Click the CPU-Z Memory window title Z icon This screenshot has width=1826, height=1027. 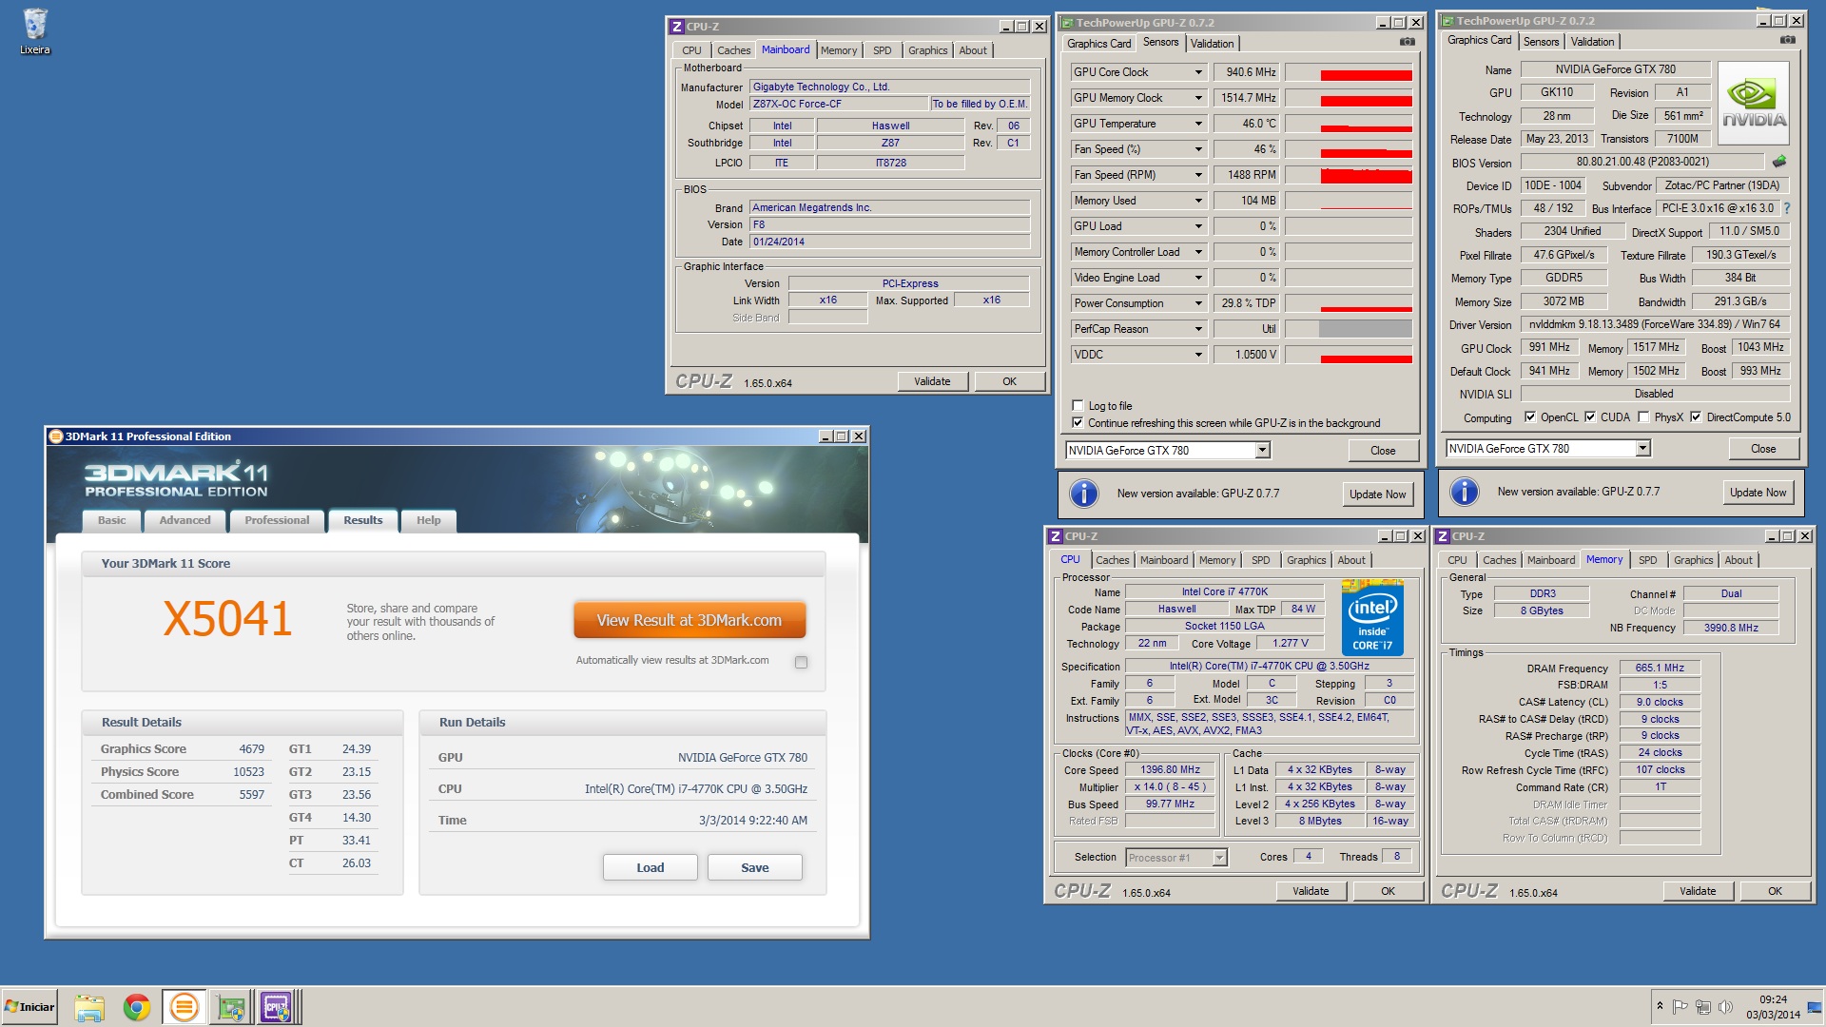pos(1443,536)
